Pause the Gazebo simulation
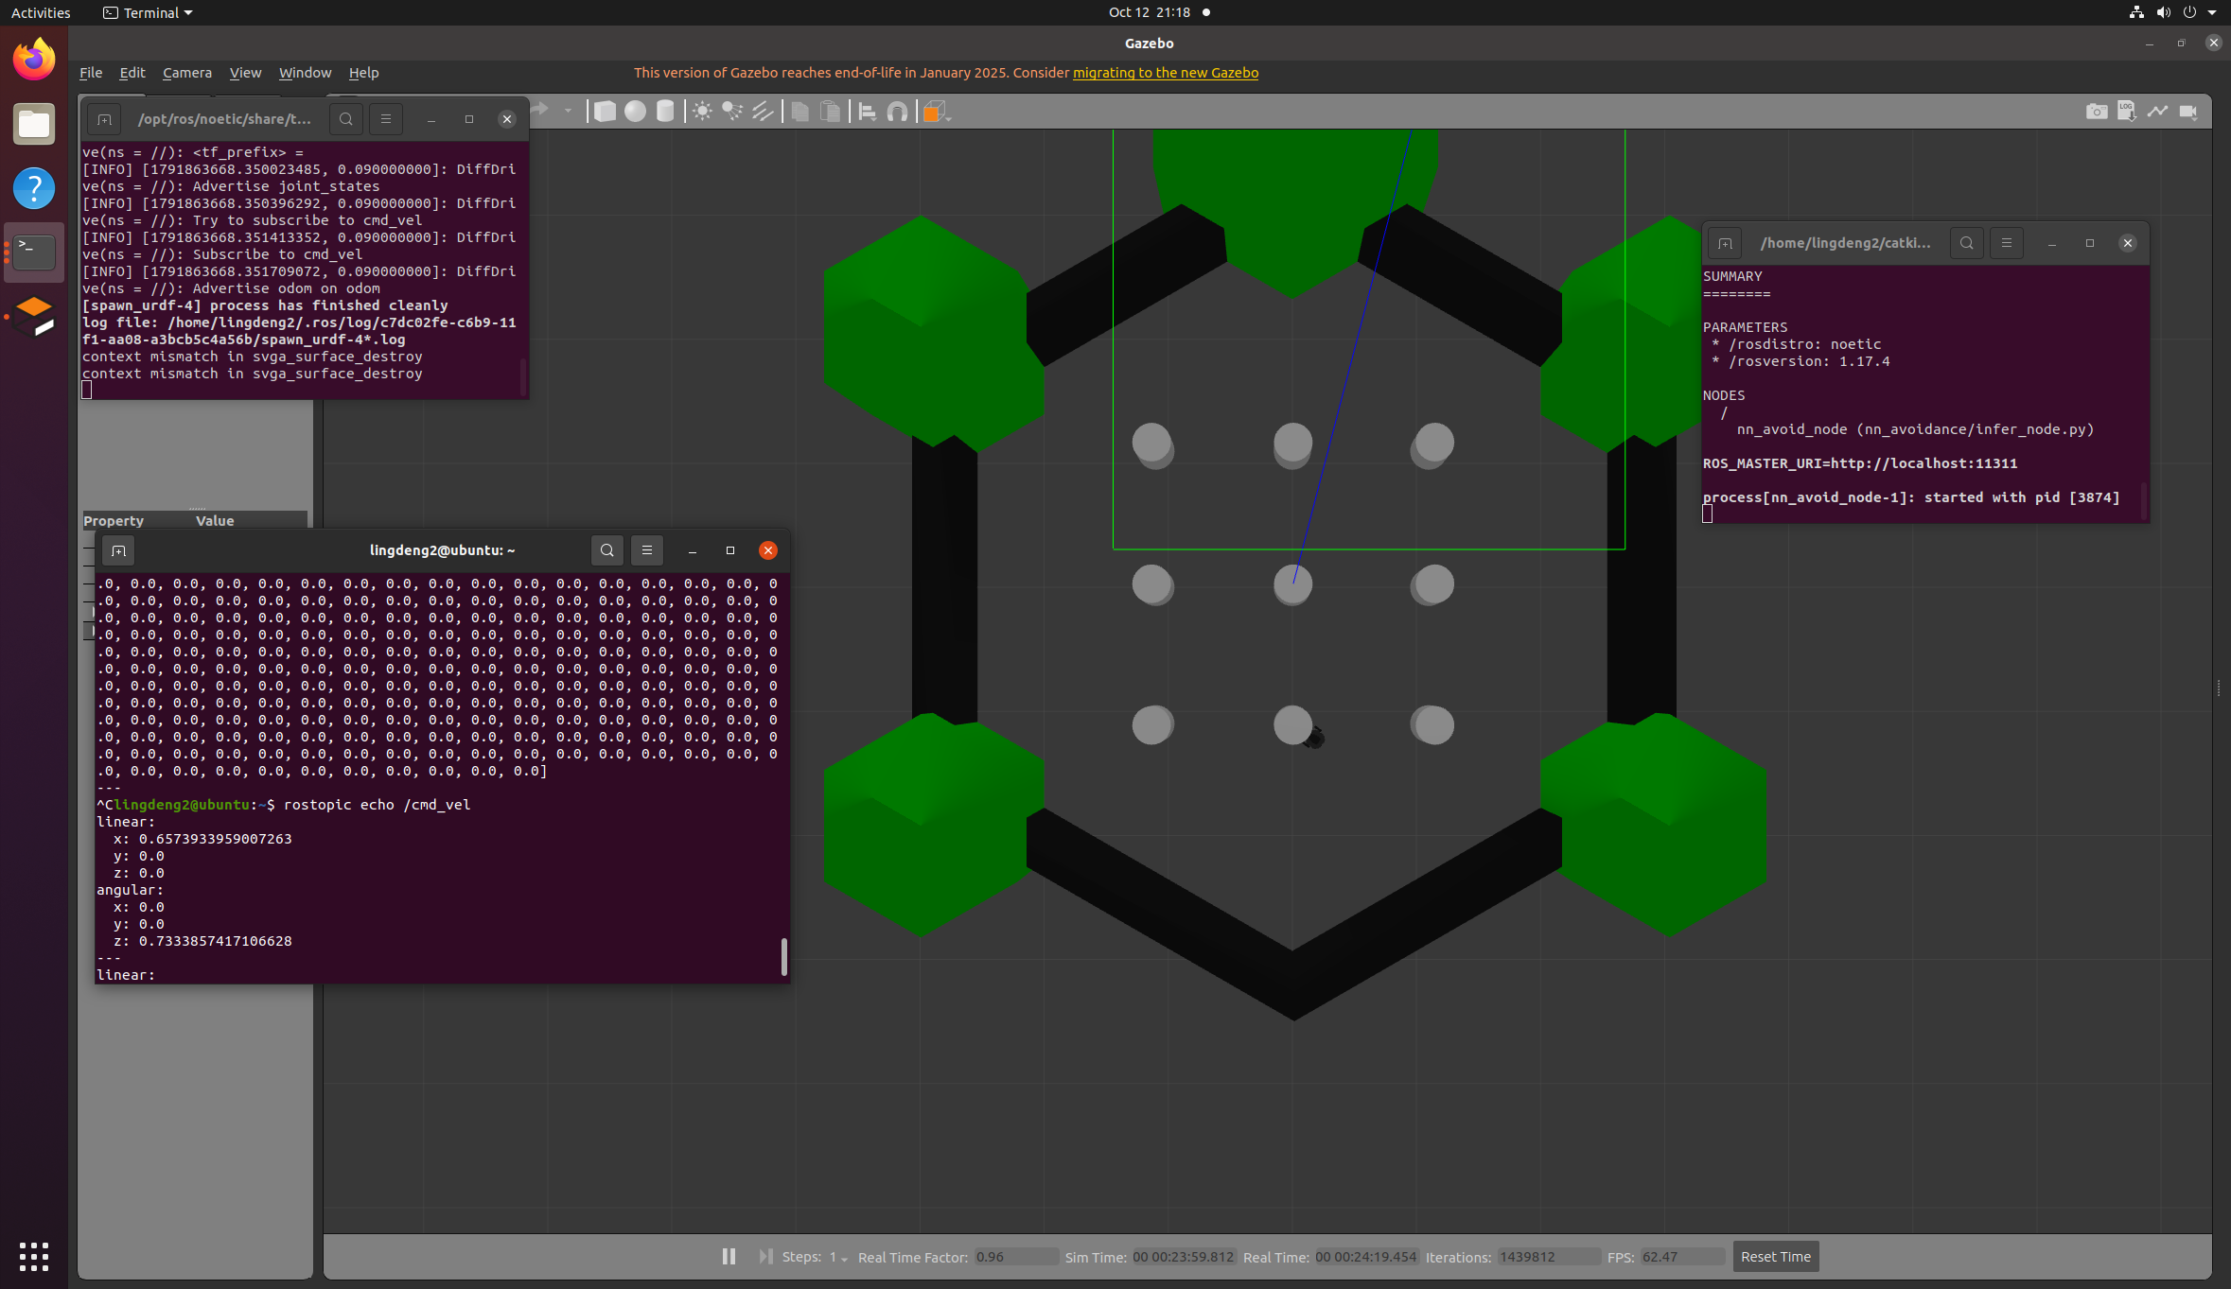This screenshot has width=2231, height=1289. [x=729, y=1256]
